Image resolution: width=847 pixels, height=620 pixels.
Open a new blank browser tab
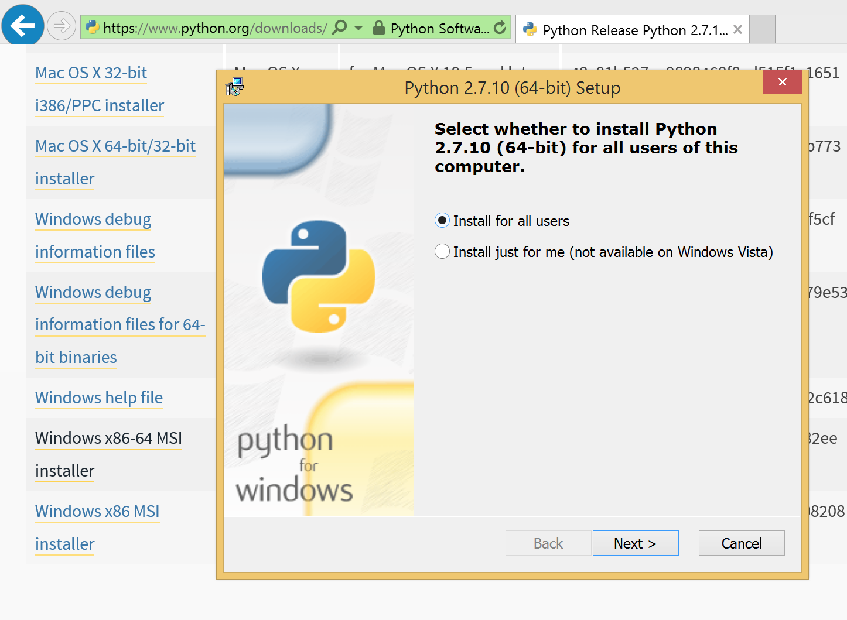point(762,29)
